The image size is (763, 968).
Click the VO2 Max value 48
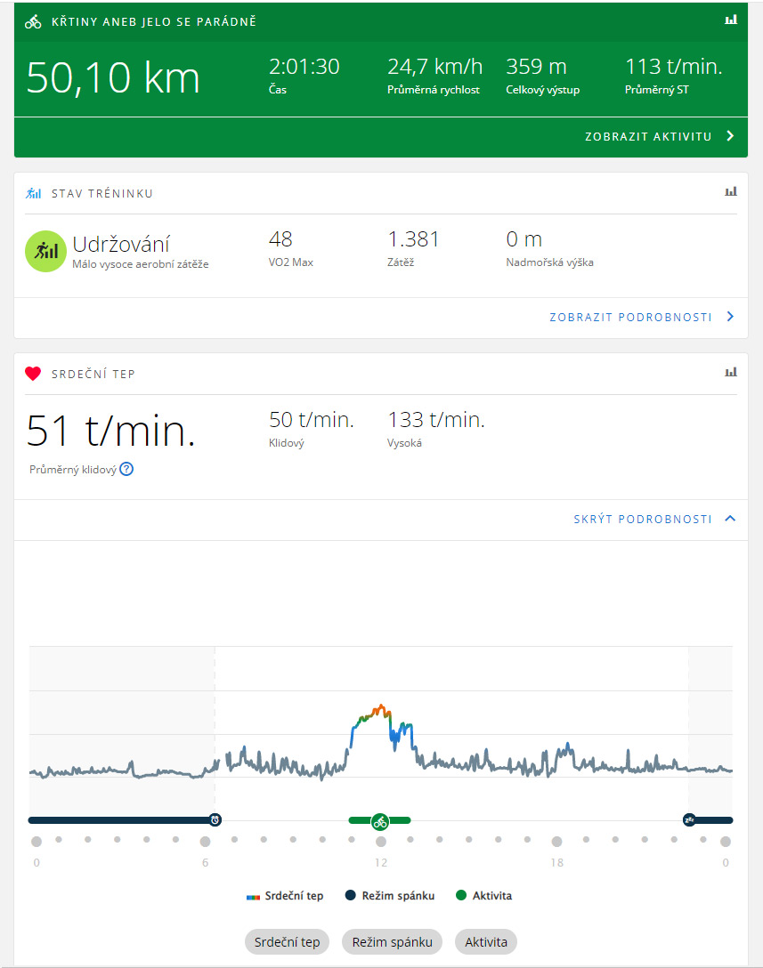(x=280, y=239)
